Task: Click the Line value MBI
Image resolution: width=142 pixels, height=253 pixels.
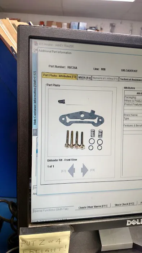Action: [103, 69]
